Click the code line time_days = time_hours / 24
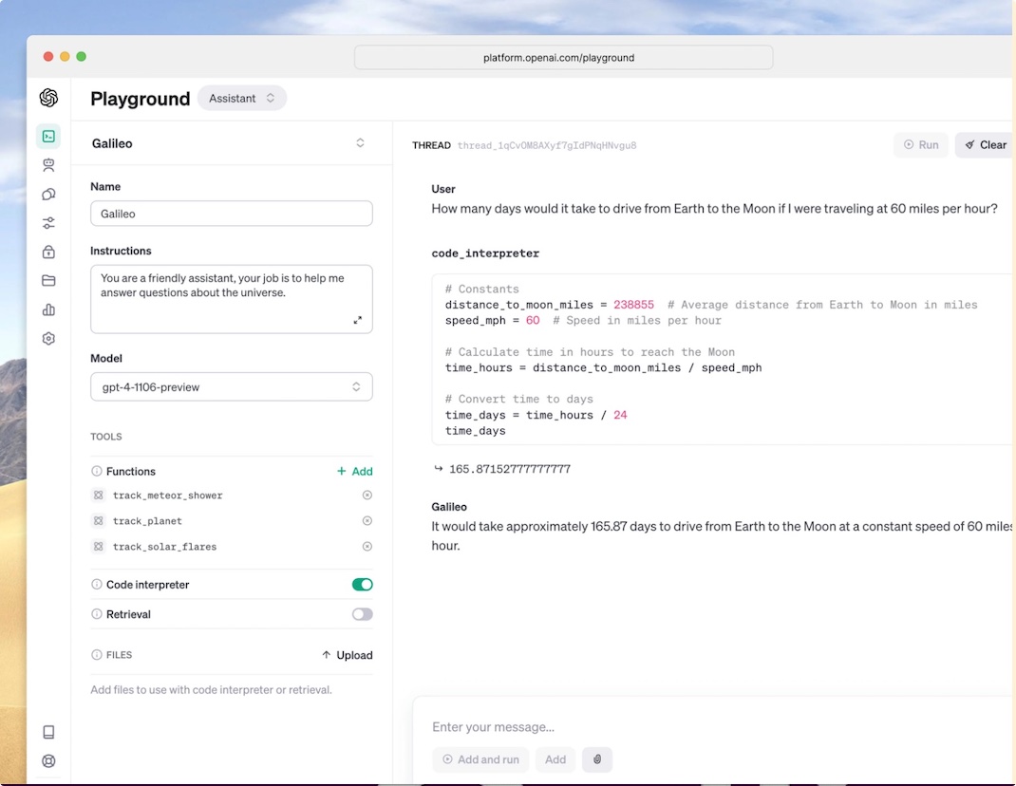Image resolution: width=1016 pixels, height=786 pixels. tap(536, 415)
